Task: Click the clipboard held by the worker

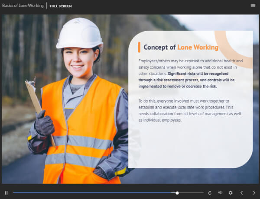Action: pyautogui.click(x=33, y=95)
